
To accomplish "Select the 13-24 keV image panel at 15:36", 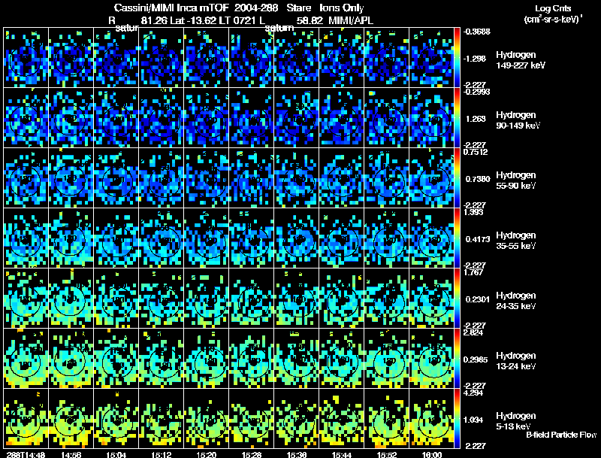I will [296, 359].
